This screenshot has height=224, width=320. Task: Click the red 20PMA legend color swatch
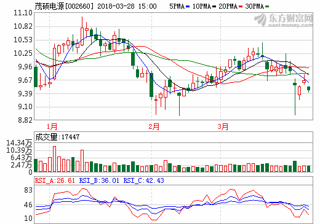click(241, 7)
